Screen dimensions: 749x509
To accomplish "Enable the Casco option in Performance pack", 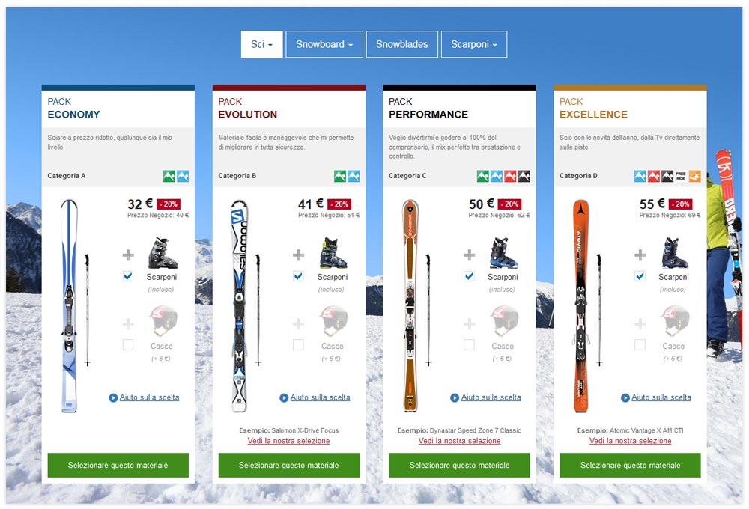I will coord(469,345).
